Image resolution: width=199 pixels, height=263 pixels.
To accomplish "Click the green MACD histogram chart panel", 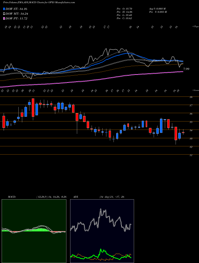I will (x=34, y=231).
